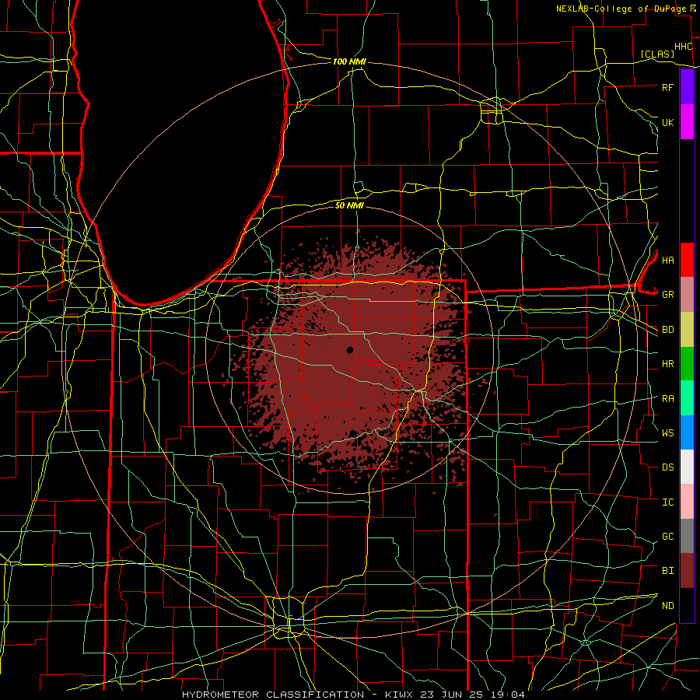The width and height of the screenshot is (700, 700).
Task: Click the bright red HA color swatch
Action: coord(687,260)
